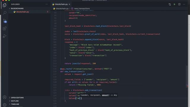The width and height of the screenshot is (190, 107).
Task: Open the Explorer view in activity bar
Action: (5, 5)
